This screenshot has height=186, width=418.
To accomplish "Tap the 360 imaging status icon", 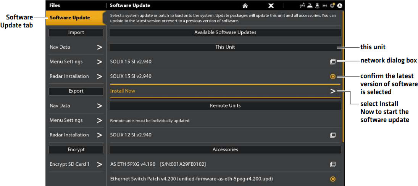I will click(325, 6).
